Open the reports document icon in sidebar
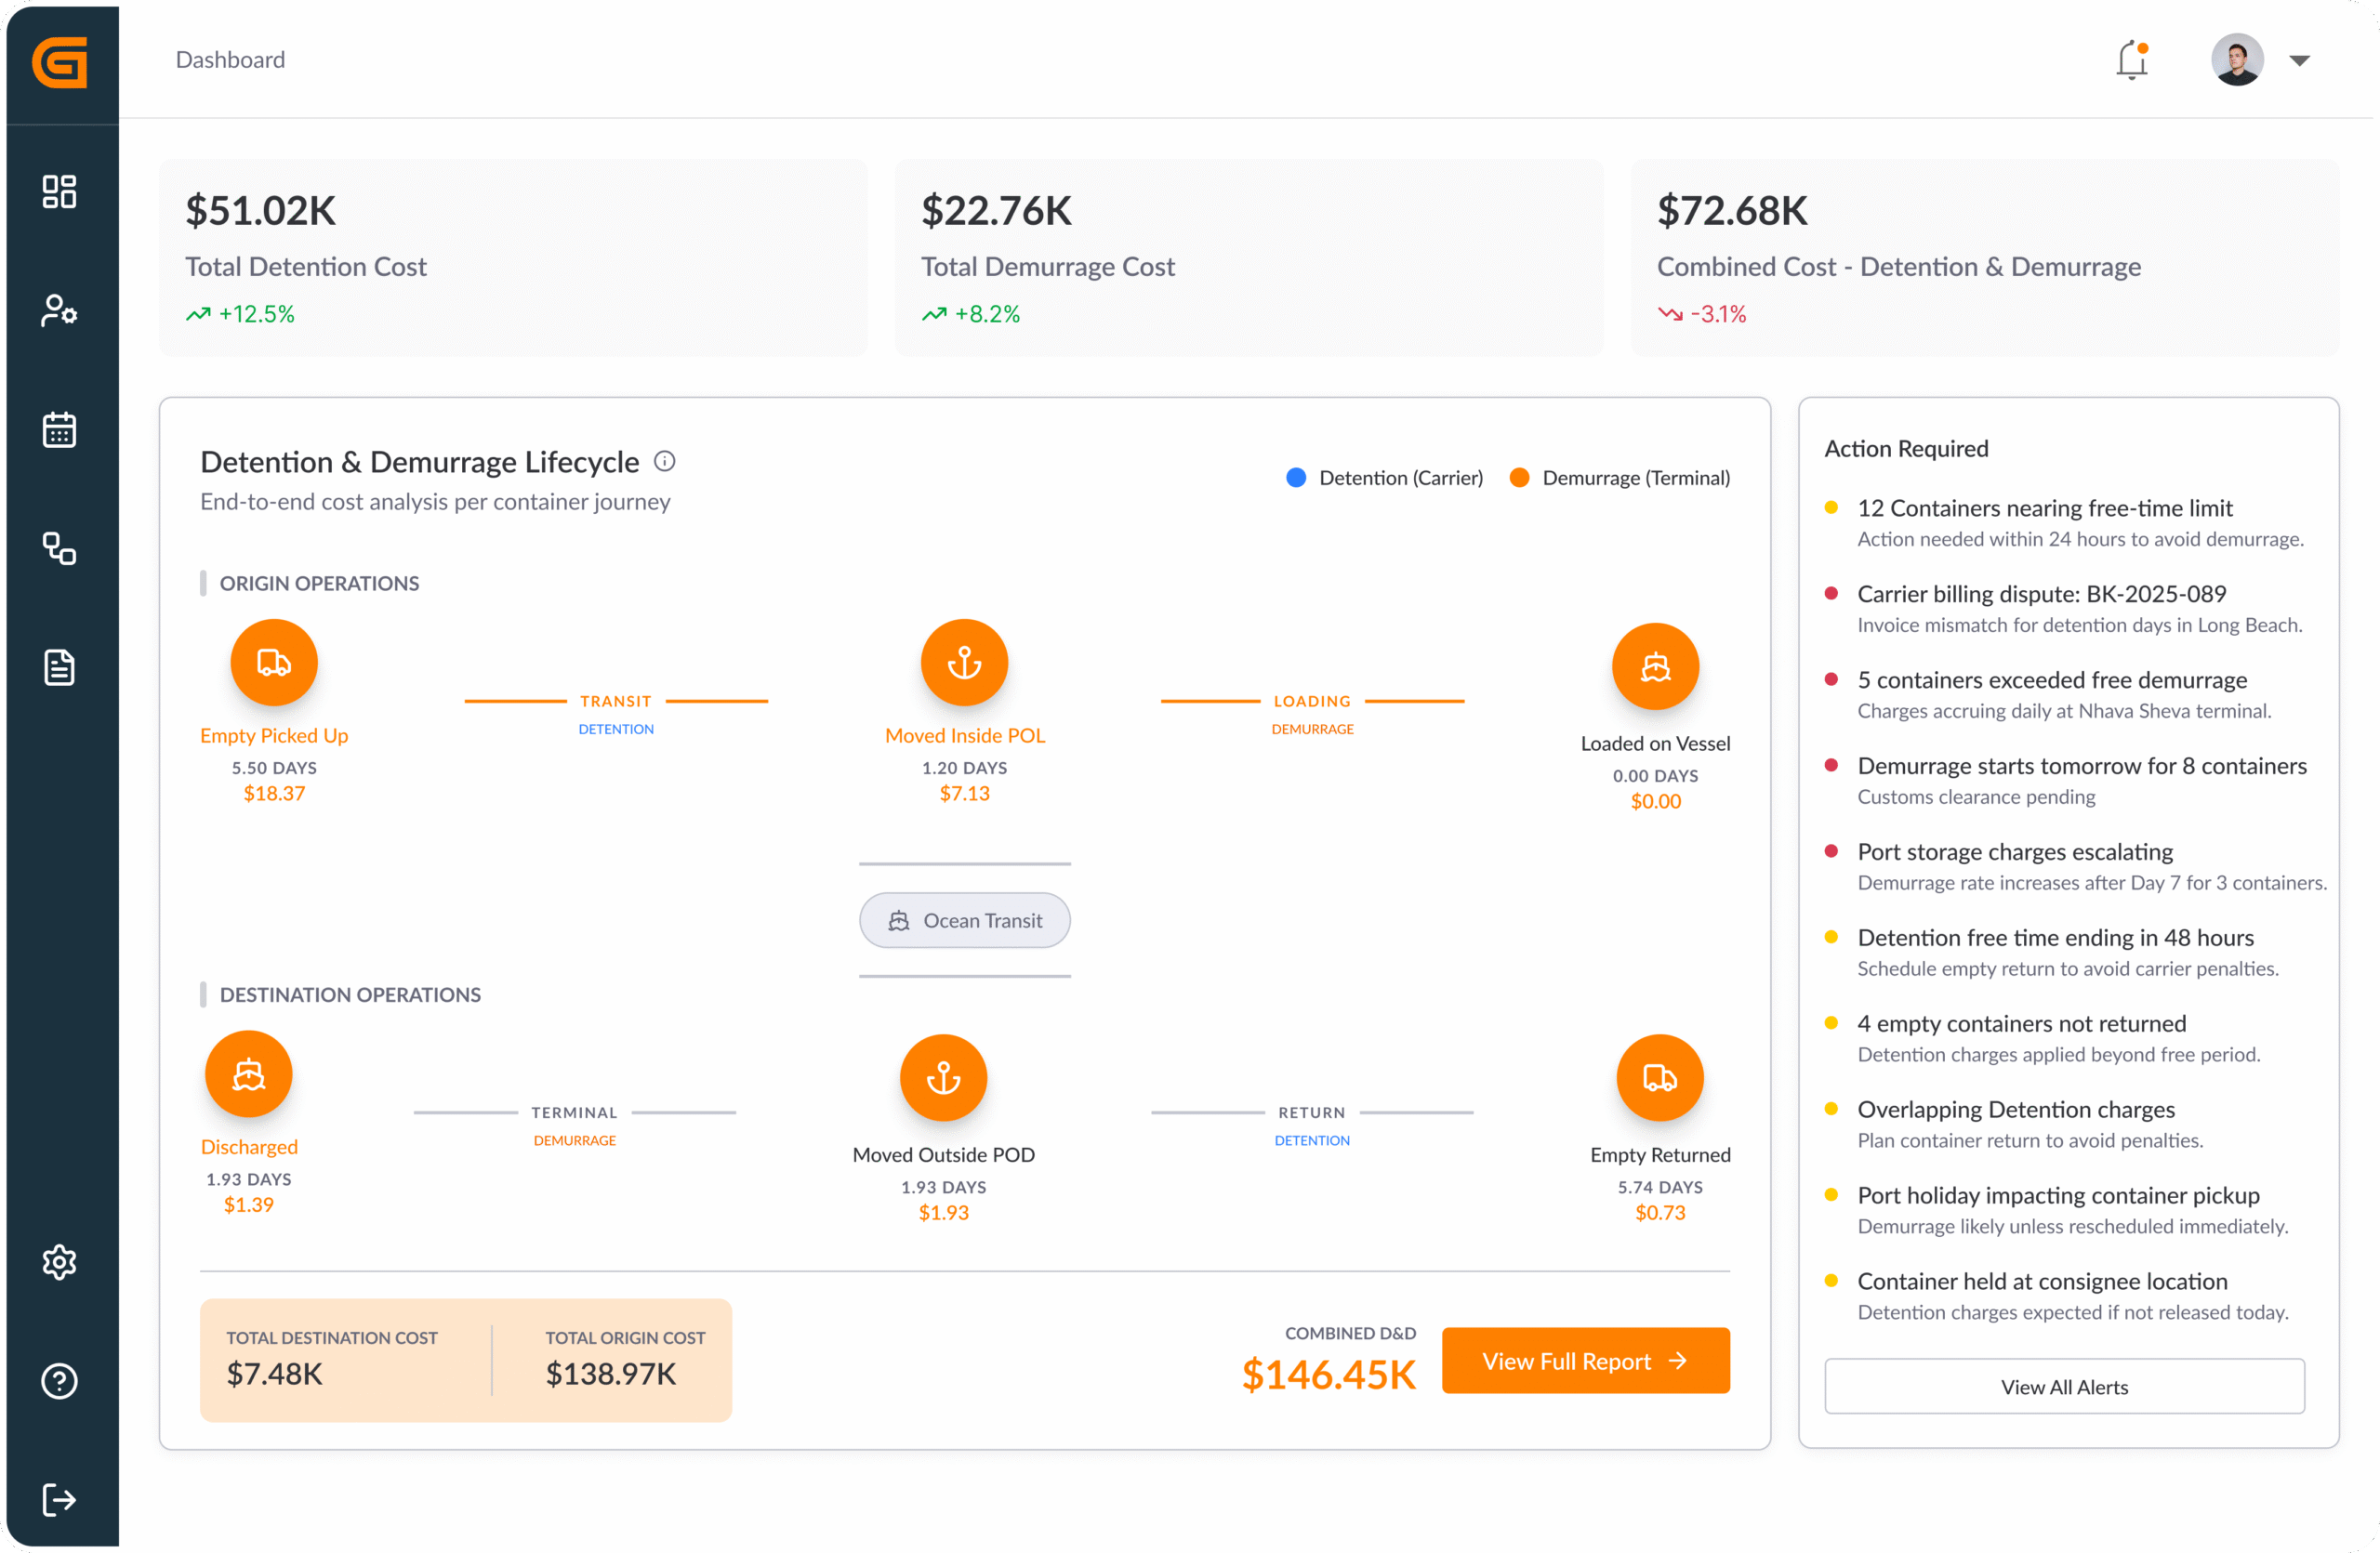 [x=59, y=666]
